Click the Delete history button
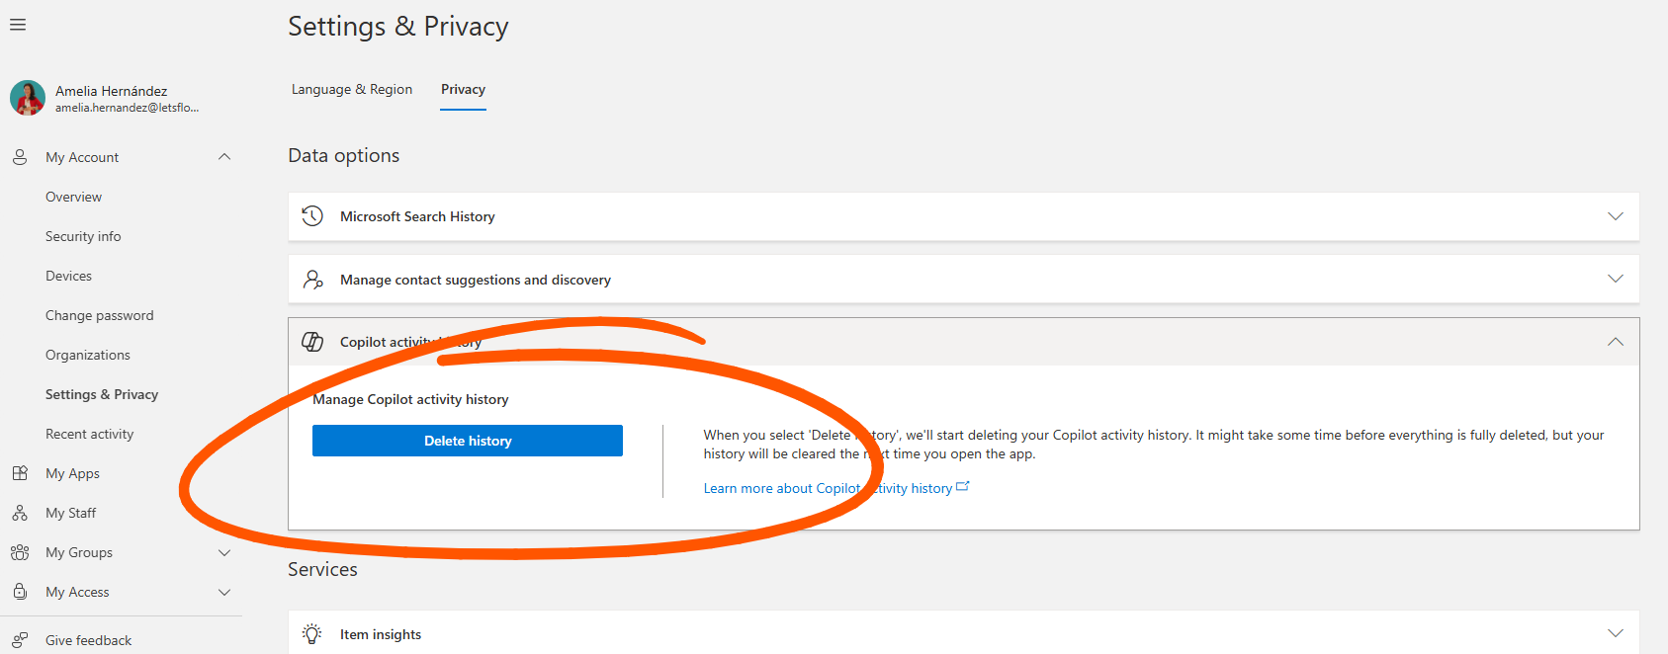The width and height of the screenshot is (1668, 654). coord(468,441)
